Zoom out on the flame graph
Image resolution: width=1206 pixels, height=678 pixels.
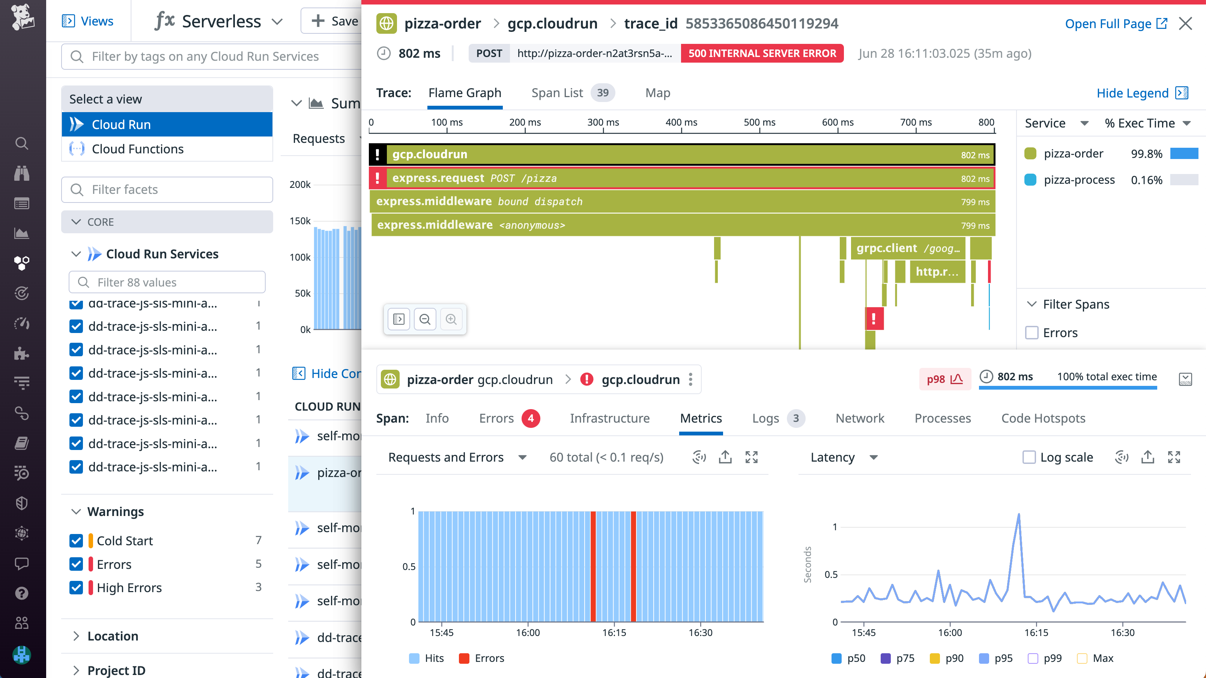click(x=425, y=319)
